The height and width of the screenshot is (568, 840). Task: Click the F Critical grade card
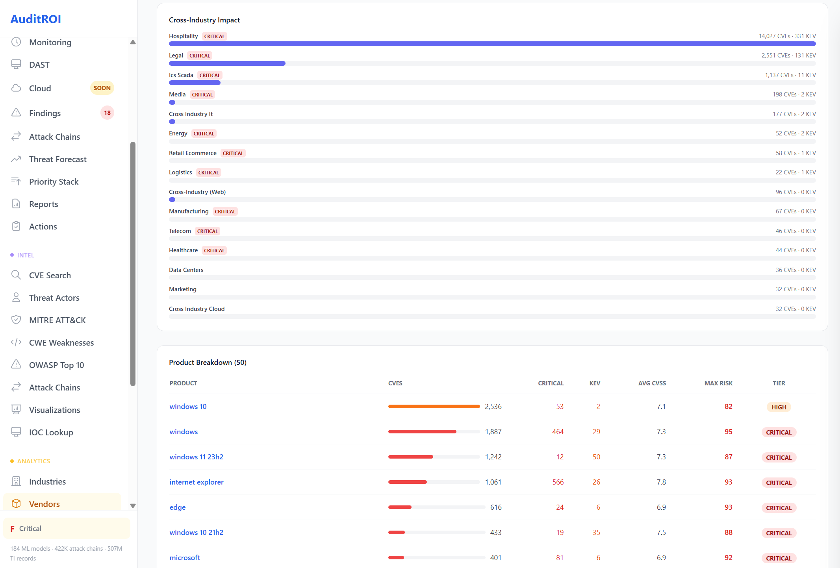pos(67,529)
